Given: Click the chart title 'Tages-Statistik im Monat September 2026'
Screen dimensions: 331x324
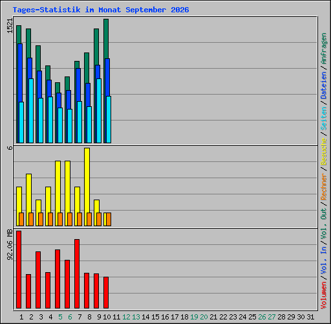Looking at the screenshot, I should click(101, 10).
